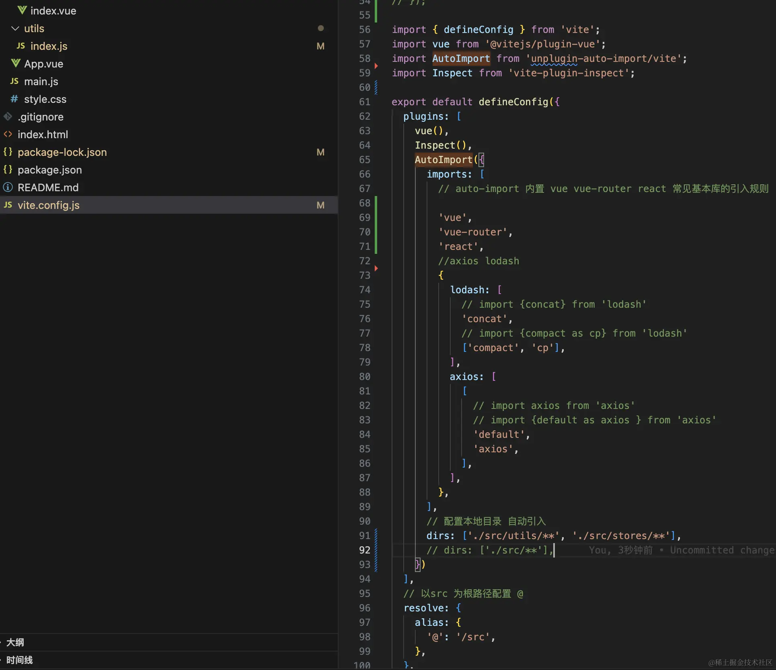Screen dimensions: 776x670
Task: Click the hash icon beside style.css
Action: (x=14, y=99)
